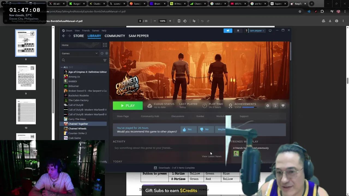Open PDF viewer more options menu
Image resolution: width=349 pixels, height=196 pixels.
tap(343, 21)
